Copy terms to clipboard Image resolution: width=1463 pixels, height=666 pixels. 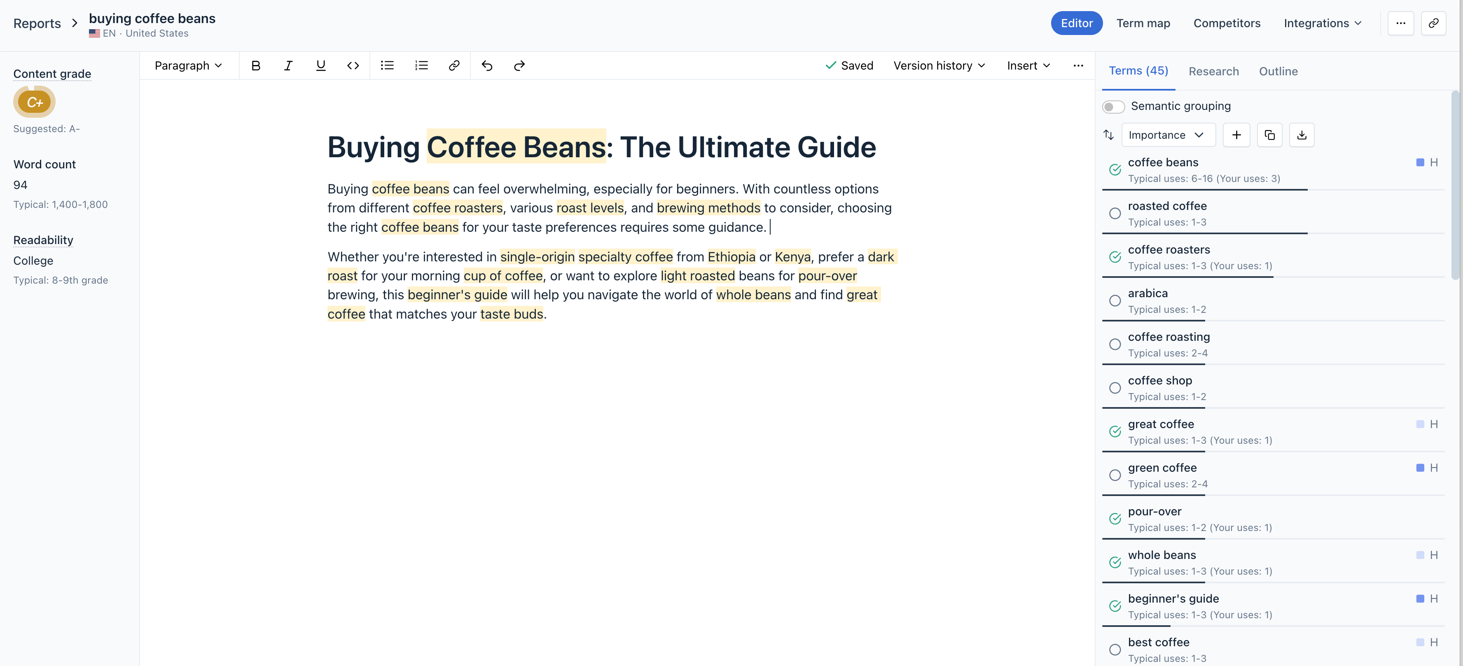(x=1269, y=135)
